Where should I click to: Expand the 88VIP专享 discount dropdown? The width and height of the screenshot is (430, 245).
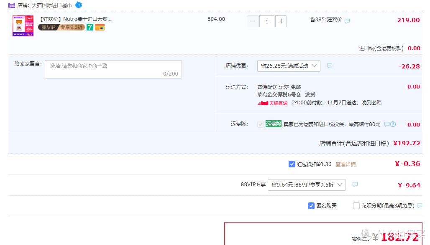point(307,185)
